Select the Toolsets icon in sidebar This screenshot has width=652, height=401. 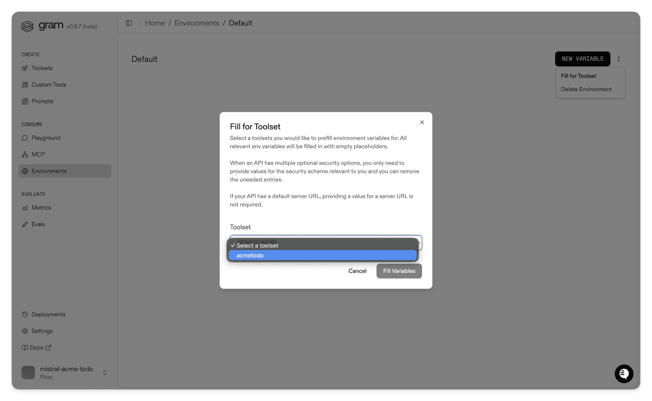(25, 68)
